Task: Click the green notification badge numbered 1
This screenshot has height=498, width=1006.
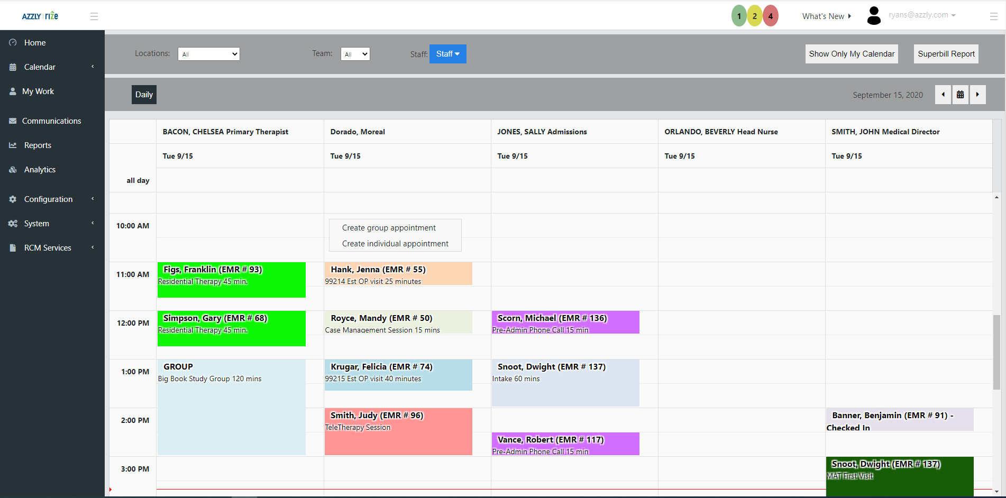Action: tap(739, 16)
